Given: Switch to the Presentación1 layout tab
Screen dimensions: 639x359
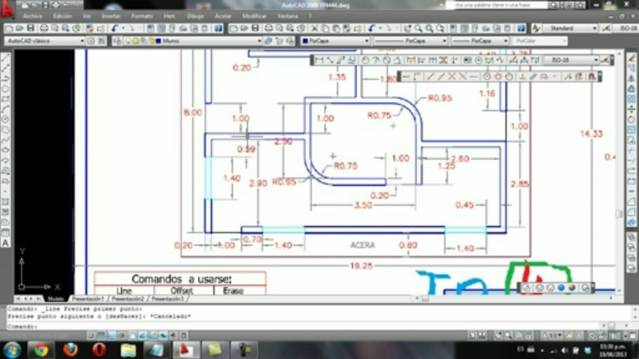Looking at the screenshot, I should pyautogui.click(x=88, y=299).
